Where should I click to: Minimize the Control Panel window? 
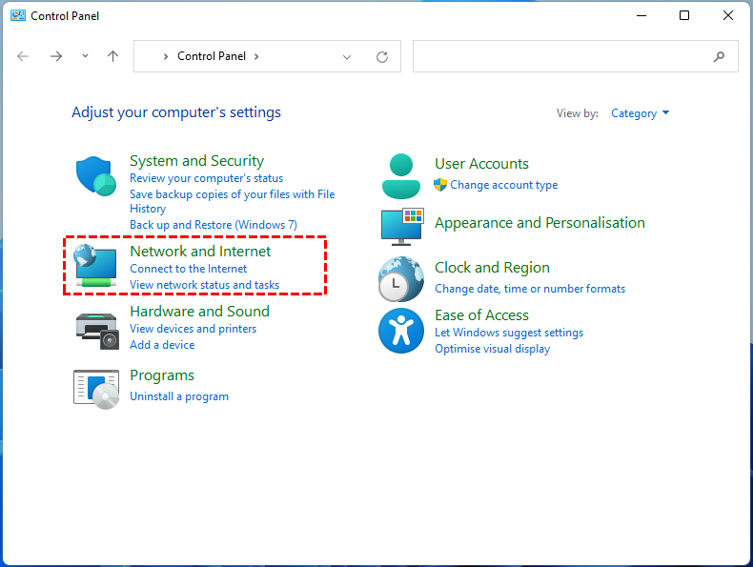pyautogui.click(x=641, y=15)
